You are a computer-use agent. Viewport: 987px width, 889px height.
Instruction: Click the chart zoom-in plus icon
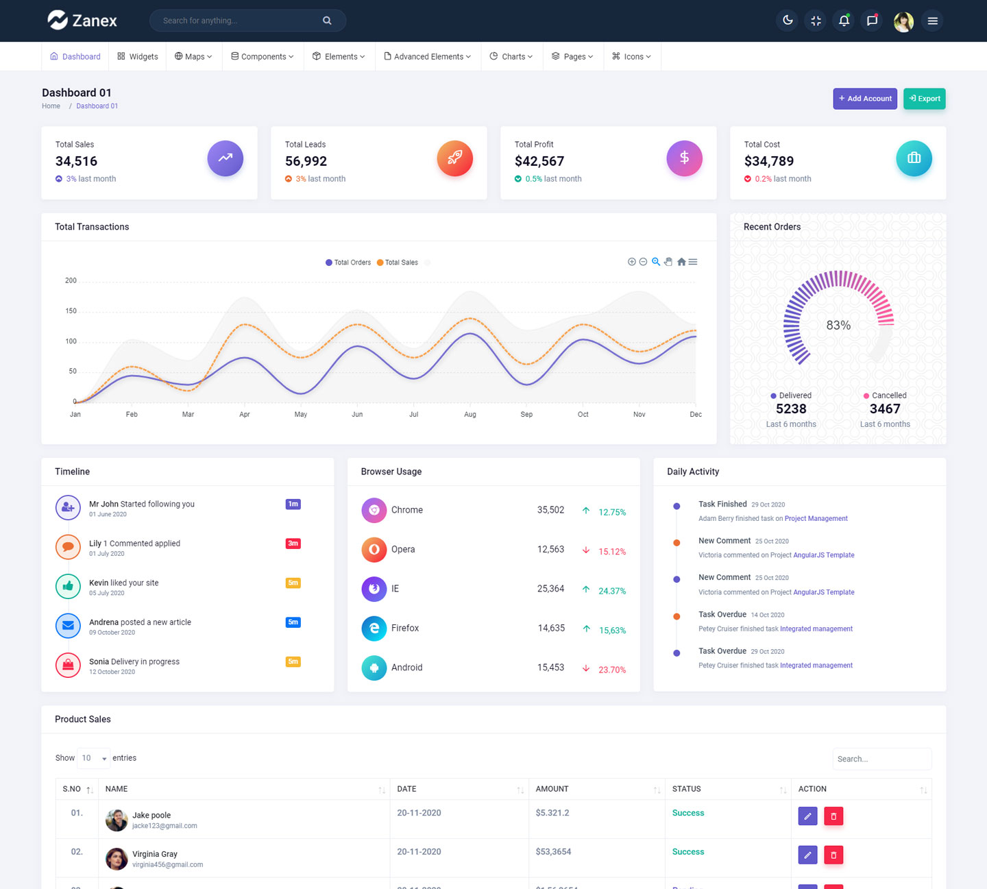pos(632,262)
